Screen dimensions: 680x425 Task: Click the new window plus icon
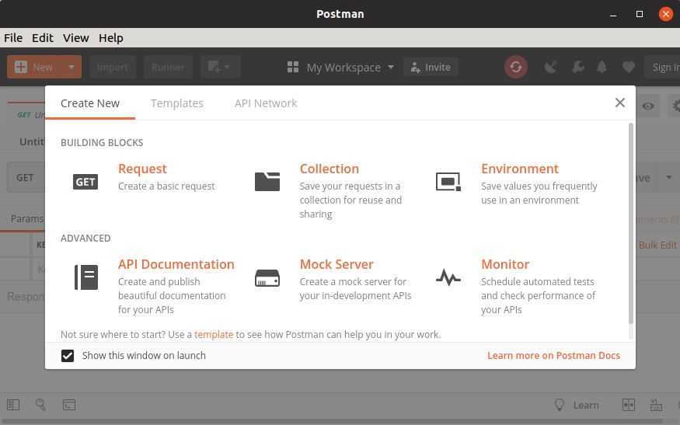pyautogui.click(x=220, y=68)
